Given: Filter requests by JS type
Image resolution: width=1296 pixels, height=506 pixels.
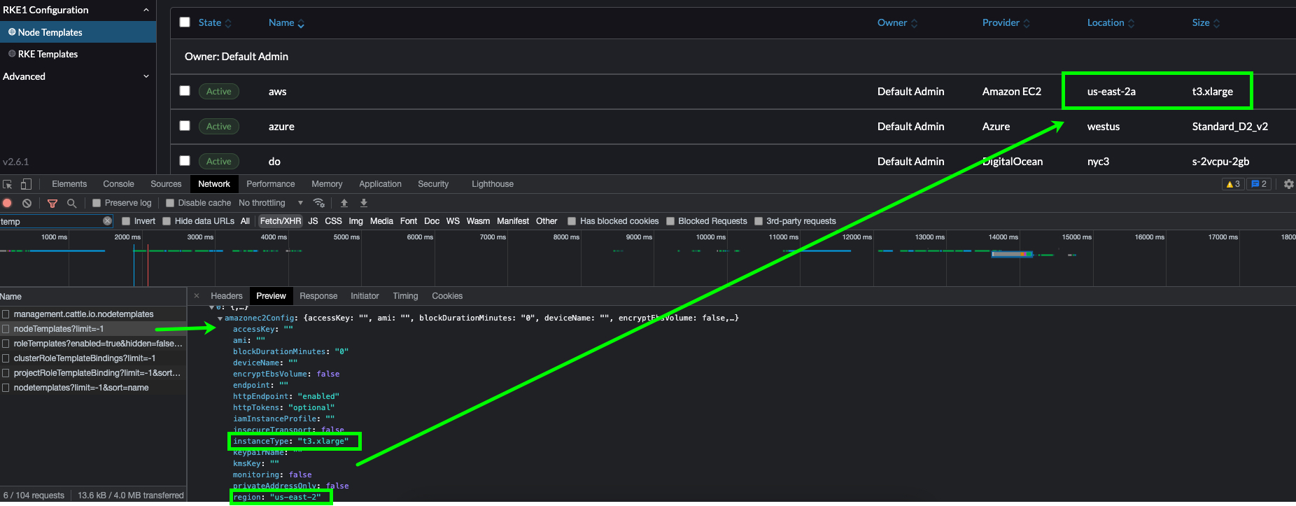Looking at the screenshot, I should [313, 221].
